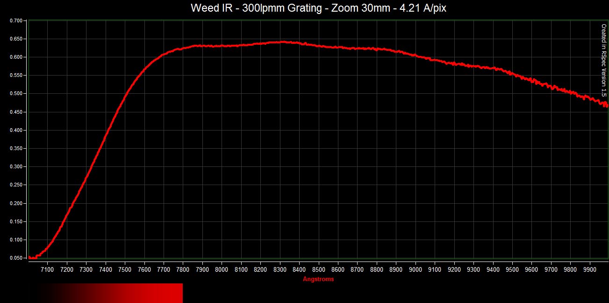Viewport: 609px width, 303px height.
Task: Select the 9000 x-axis tick label
Action: [416, 269]
